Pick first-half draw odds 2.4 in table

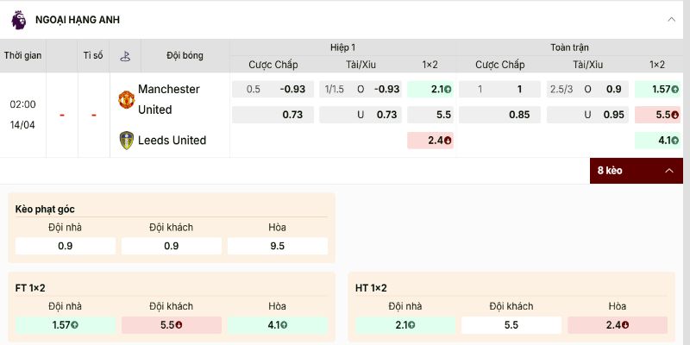click(x=430, y=140)
